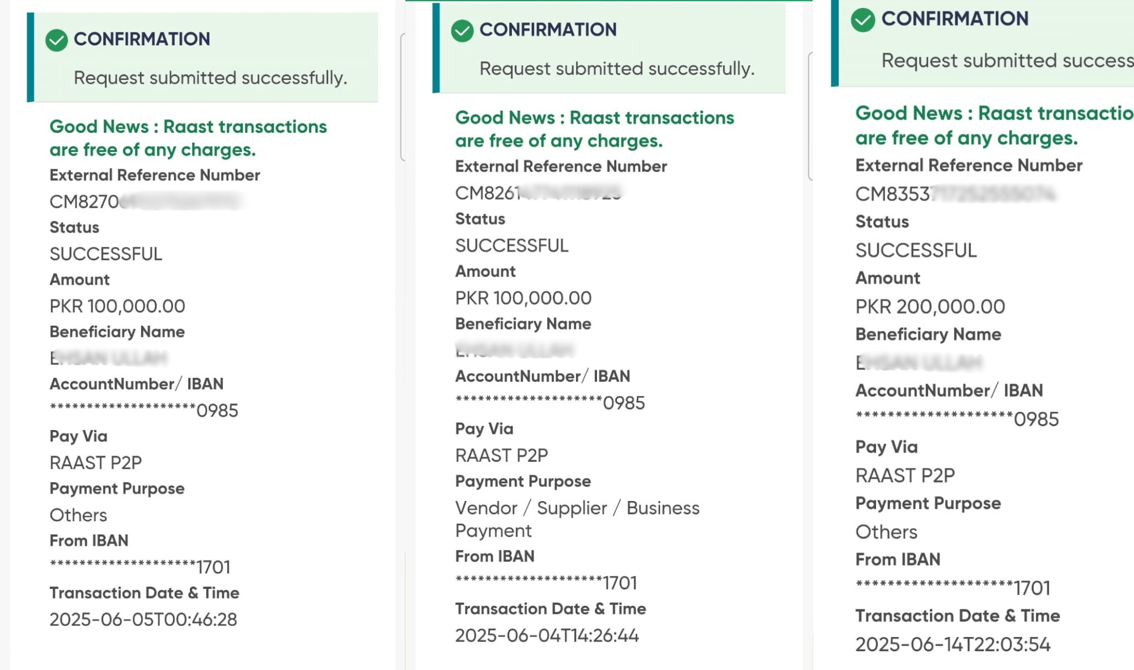Viewport: 1134px width, 670px height.
Task: Click the blurred beneficiary name in the middle receipt
Action: pos(514,350)
